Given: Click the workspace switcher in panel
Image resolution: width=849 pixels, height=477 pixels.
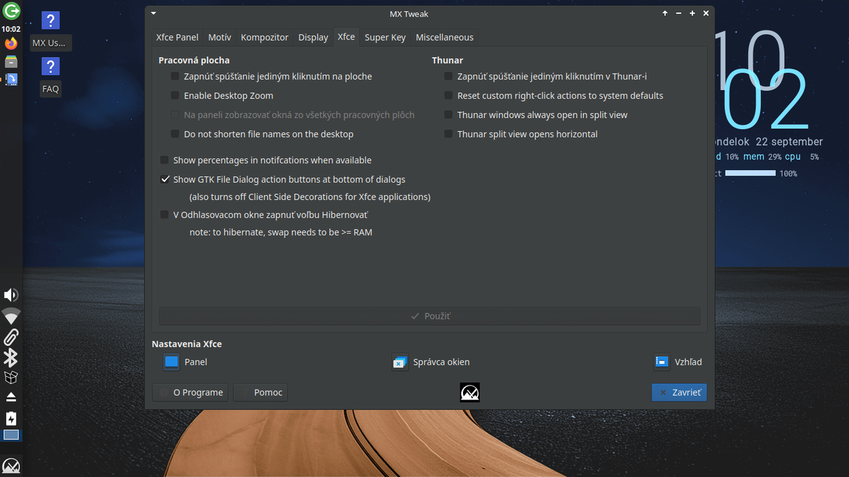Looking at the screenshot, I should coord(11,435).
